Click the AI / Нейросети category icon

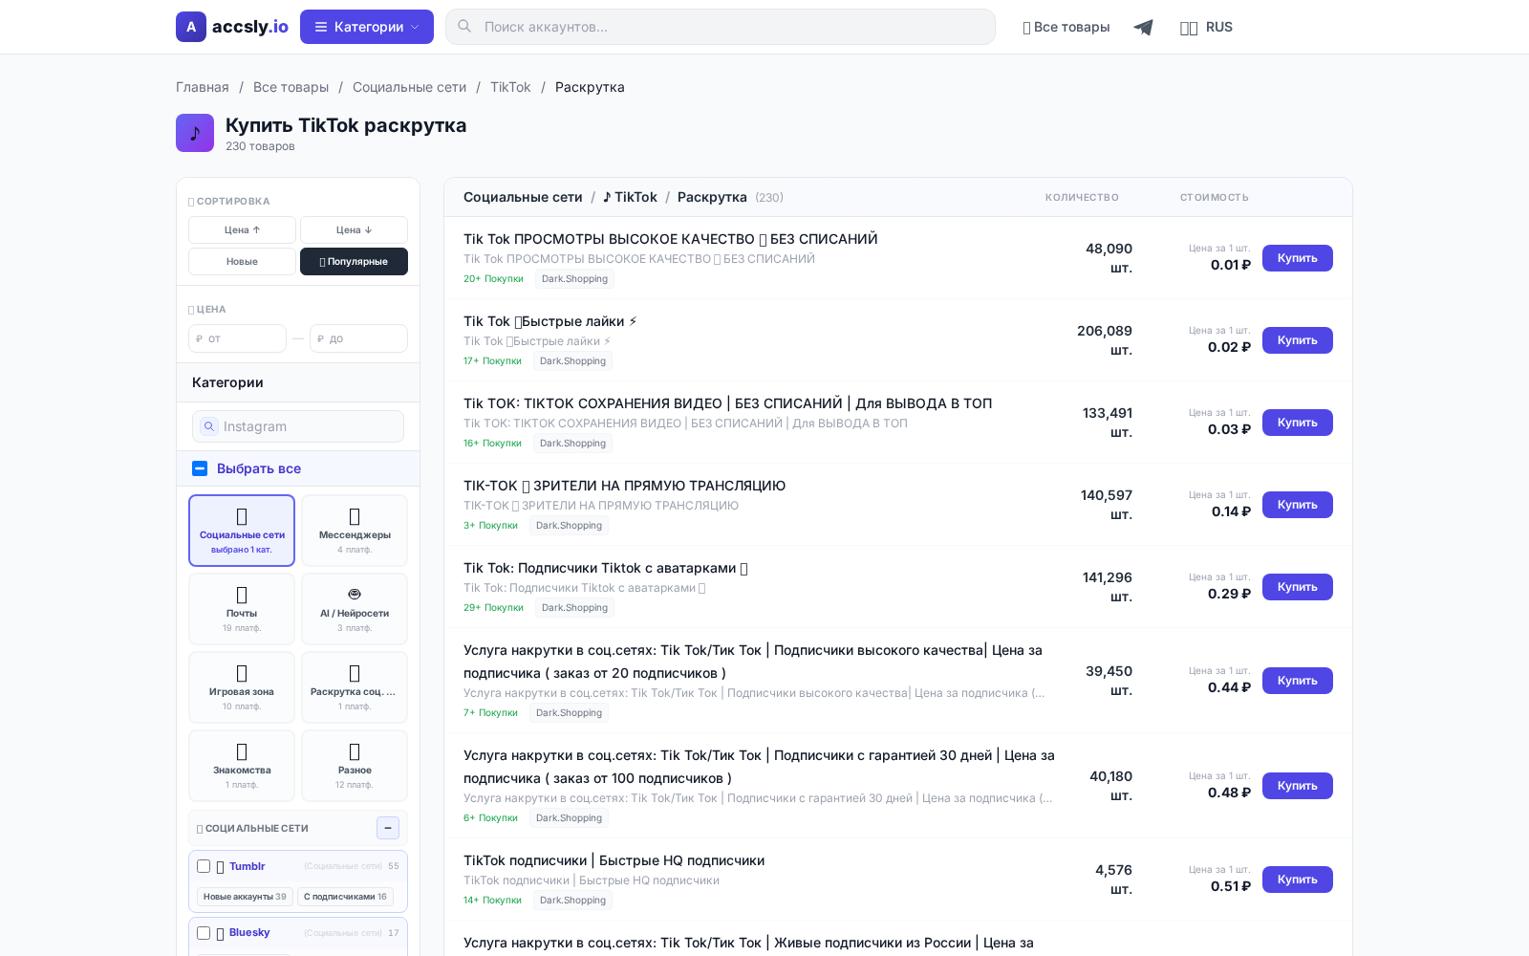pyautogui.click(x=355, y=594)
